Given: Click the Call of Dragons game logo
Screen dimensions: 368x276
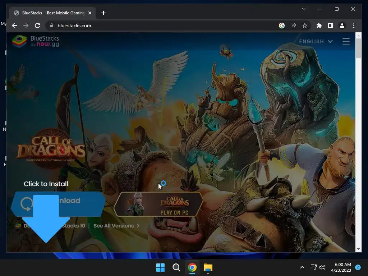Looking at the screenshot, I should (x=51, y=148).
